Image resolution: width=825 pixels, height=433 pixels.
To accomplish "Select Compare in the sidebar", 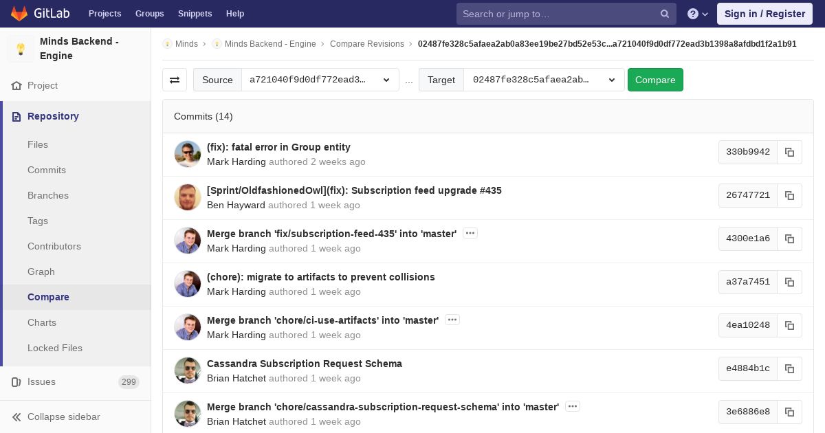I will click(48, 297).
